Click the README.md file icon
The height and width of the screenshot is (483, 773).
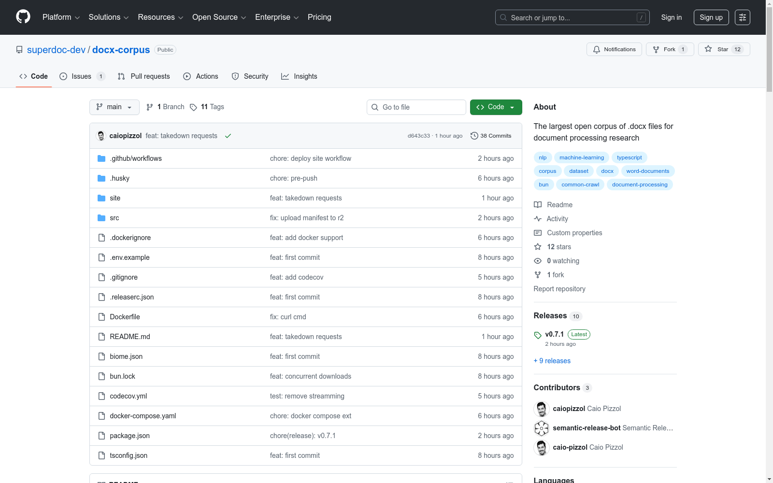click(x=101, y=337)
